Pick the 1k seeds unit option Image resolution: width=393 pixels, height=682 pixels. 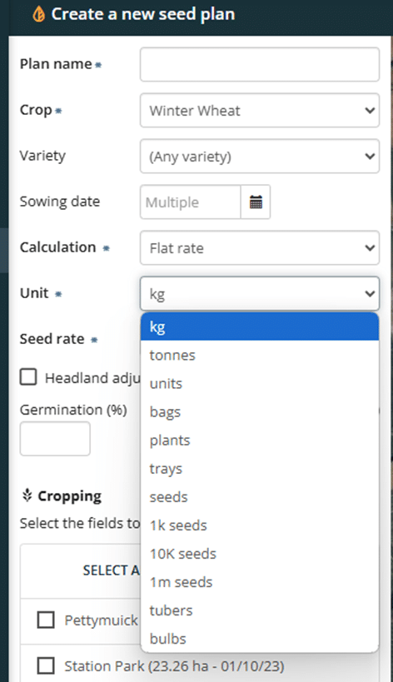260,525
